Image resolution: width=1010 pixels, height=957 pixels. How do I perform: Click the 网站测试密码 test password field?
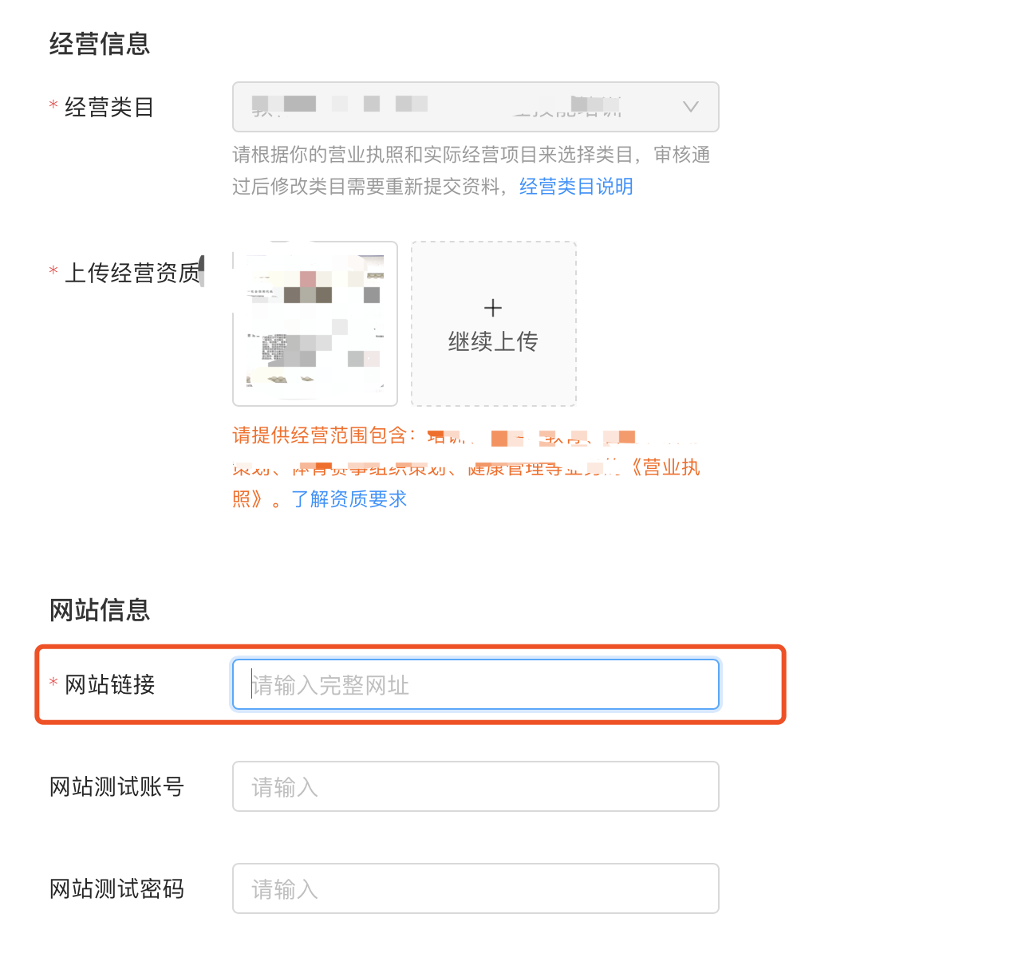(475, 888)
